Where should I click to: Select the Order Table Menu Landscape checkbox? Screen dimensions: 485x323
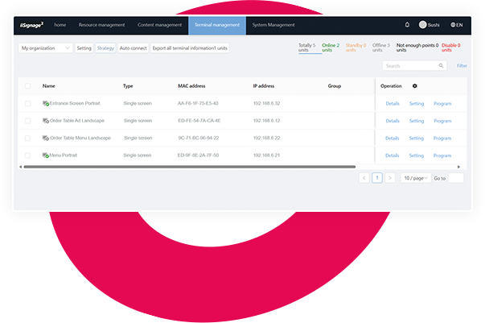[28, 138]
